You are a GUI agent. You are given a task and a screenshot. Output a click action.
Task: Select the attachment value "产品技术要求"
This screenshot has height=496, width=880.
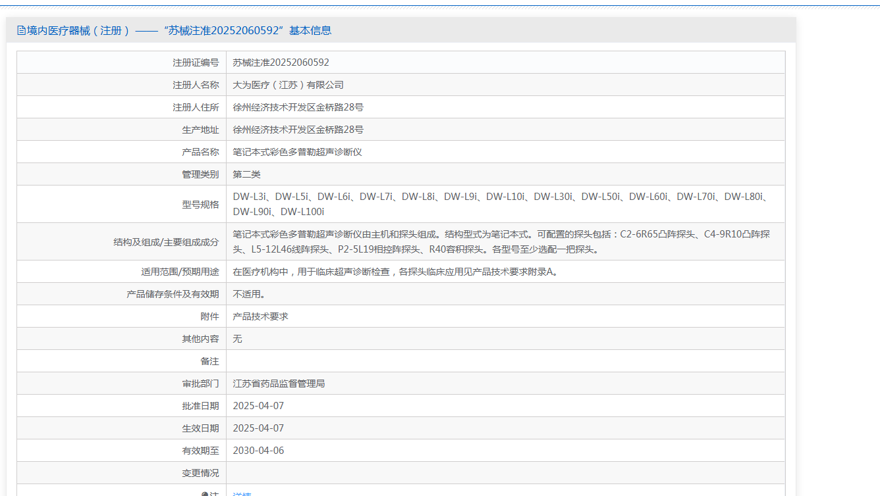261,316
